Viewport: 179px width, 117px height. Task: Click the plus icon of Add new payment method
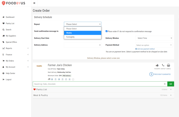tap(136, 49)
